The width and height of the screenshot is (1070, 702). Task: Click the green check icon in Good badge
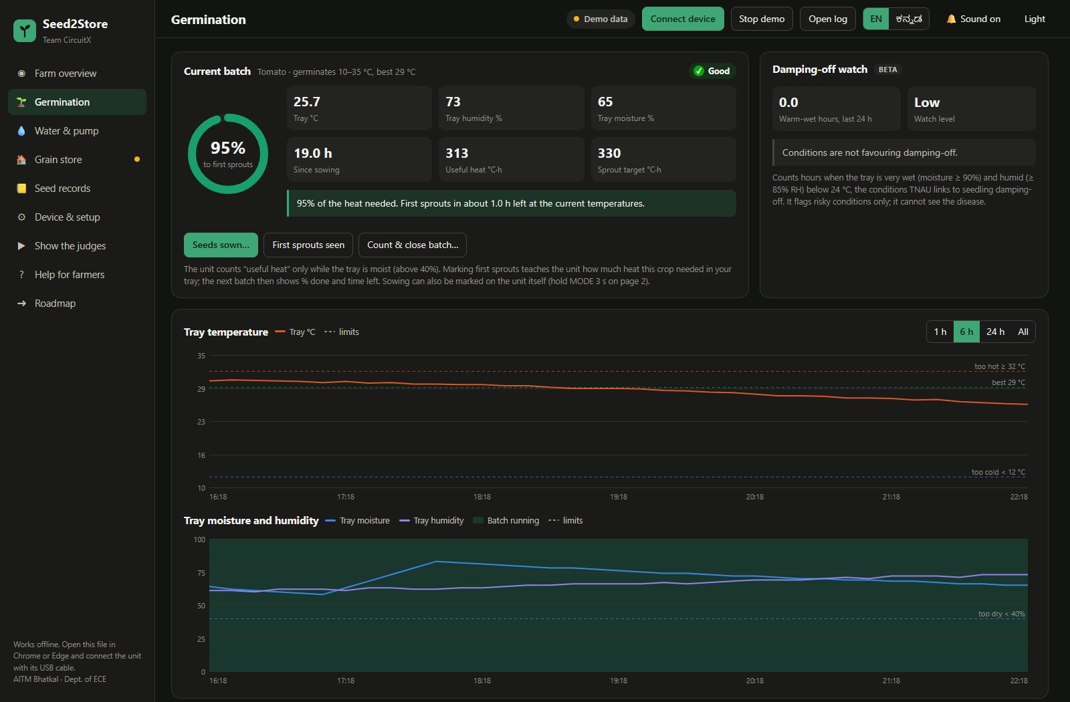[698, 71]
